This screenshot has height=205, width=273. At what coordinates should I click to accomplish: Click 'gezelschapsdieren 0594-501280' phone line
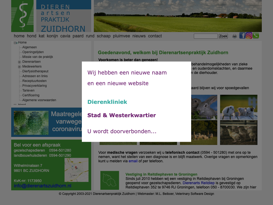[42, 150]
